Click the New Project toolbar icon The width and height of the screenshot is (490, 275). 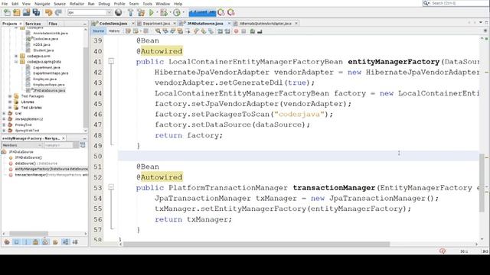point(17,12)
